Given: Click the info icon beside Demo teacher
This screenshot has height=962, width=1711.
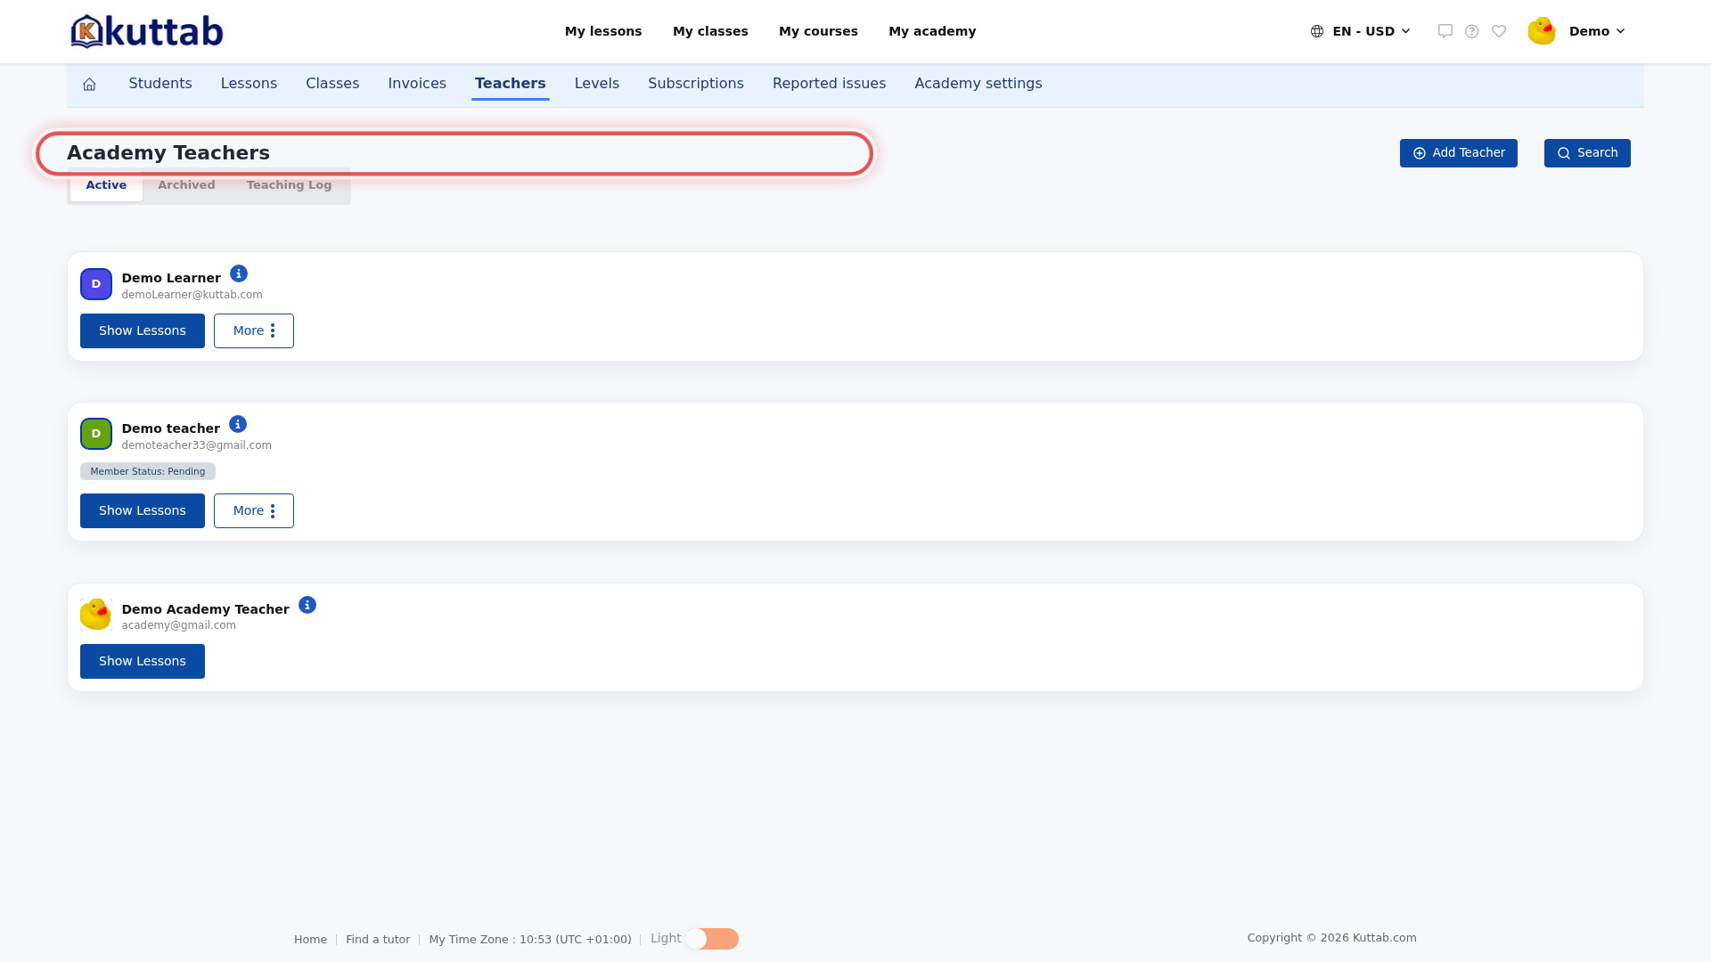Looking at the screenshot, I should tap(238, 424).
